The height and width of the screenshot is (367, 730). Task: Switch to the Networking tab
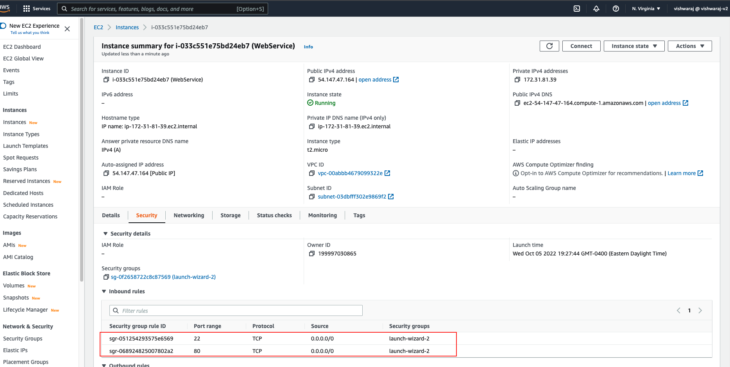(189, 215)
